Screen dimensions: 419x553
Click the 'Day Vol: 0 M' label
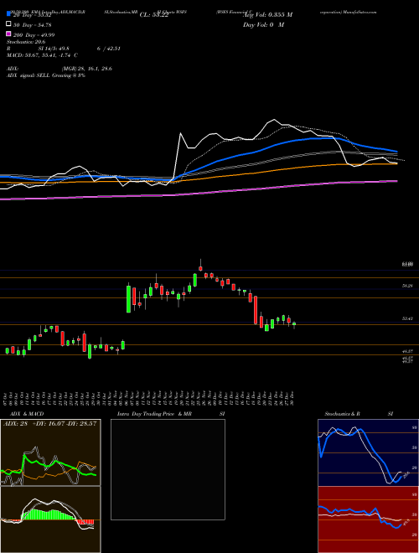(x=263, y=25)
